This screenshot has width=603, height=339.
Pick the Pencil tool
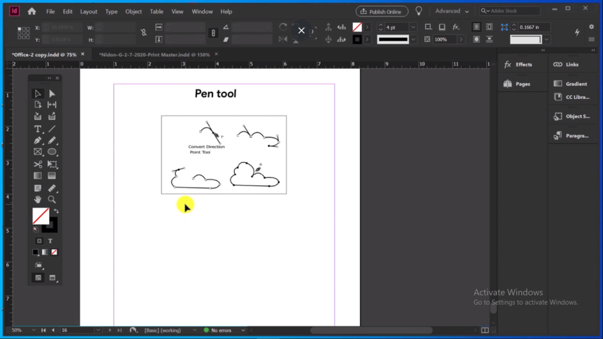(x=52, y=140)
